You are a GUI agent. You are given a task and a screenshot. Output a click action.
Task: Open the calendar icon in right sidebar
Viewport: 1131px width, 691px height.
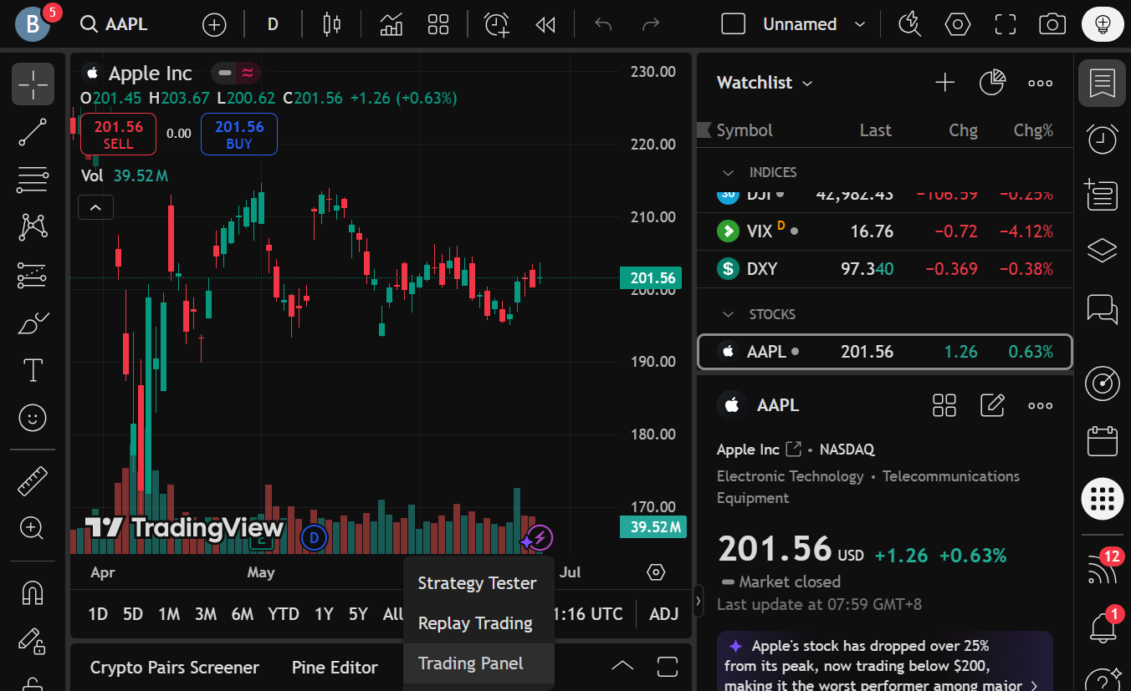coord(1102,440)
